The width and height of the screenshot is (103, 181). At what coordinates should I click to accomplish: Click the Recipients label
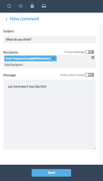pyautogui.click(x=11, y=52)
